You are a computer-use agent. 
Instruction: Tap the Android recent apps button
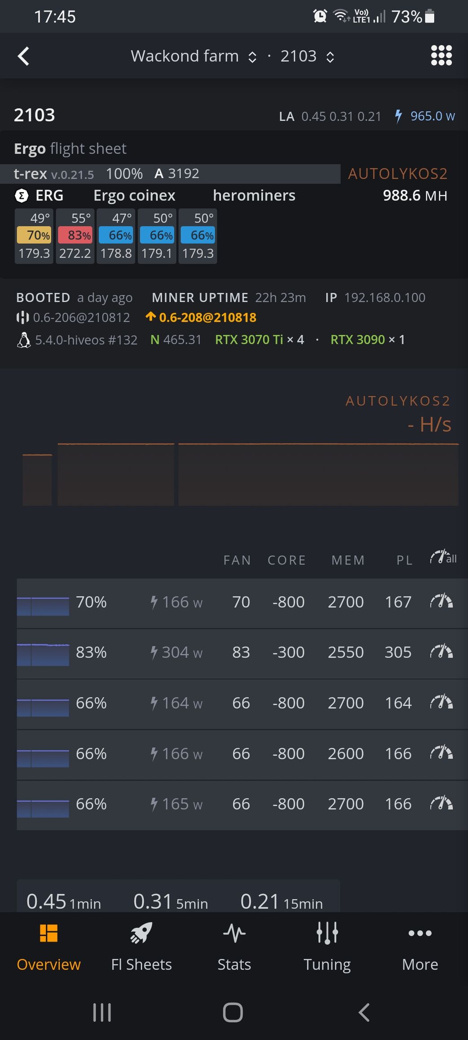[x=102, y=1012]
